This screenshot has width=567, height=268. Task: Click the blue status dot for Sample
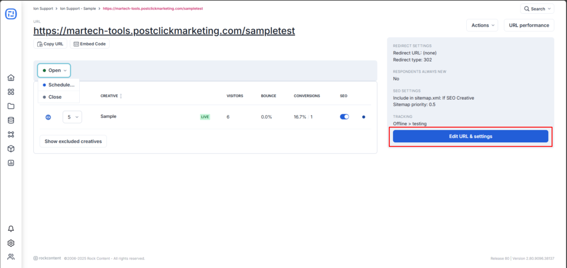(x=363, y=117)
